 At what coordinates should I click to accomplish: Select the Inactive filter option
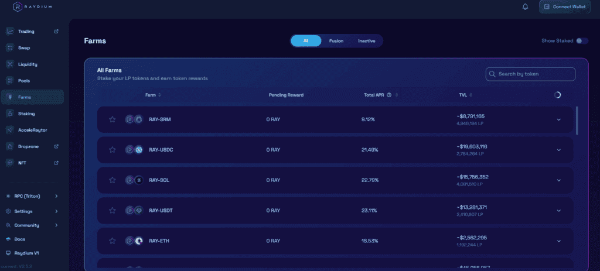coord(366,41)
